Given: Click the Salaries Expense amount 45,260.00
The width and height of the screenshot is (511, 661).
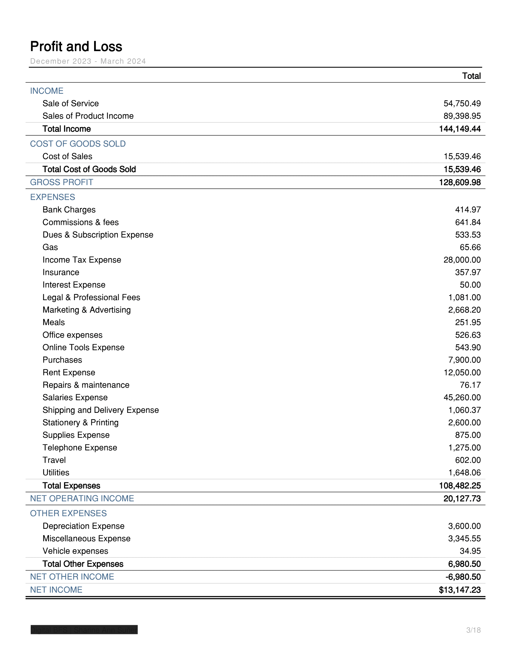Looking at the screenshot, I should point(462,398).
